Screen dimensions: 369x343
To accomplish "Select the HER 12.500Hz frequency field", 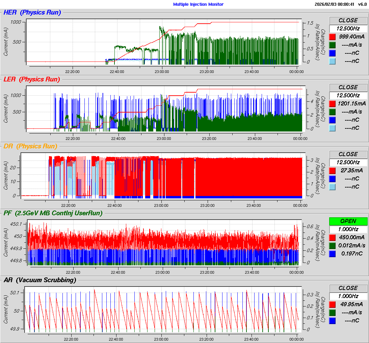I will tap(348, 28).
